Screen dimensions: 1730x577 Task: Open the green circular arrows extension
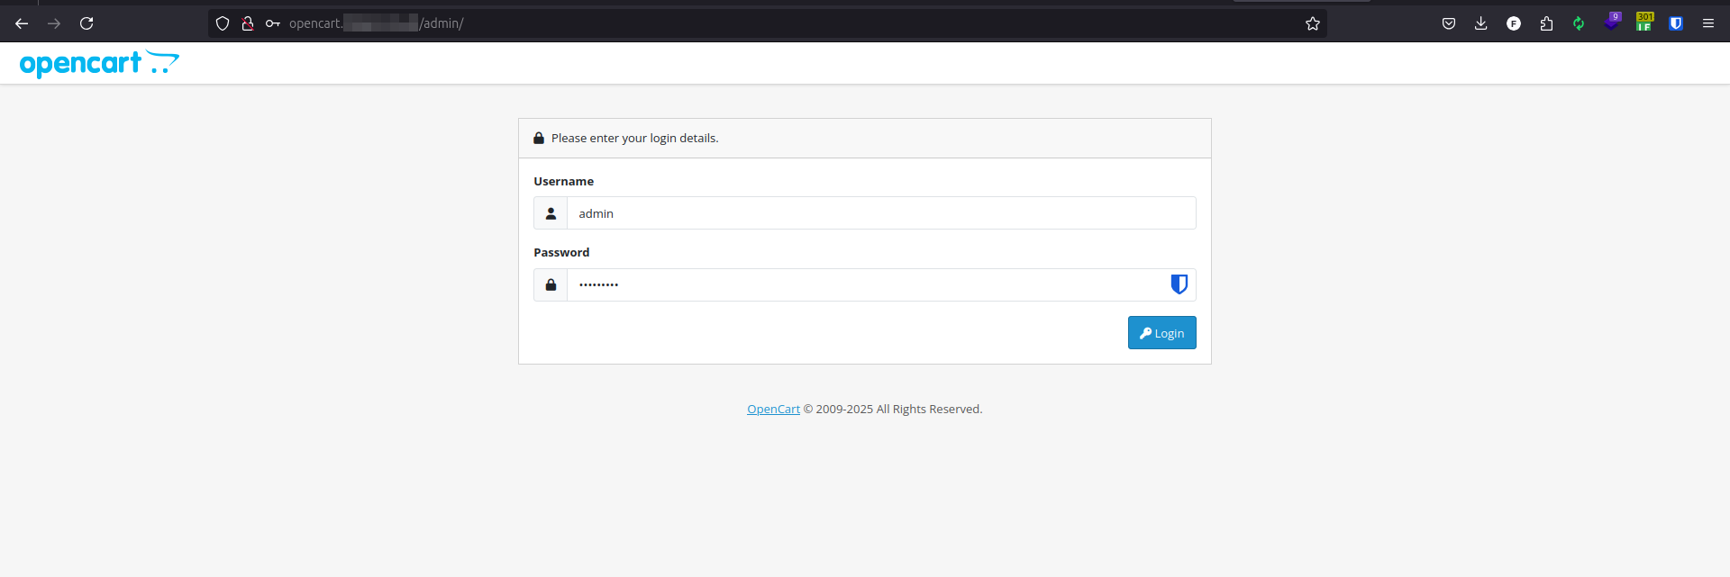tap(1579, 23)
